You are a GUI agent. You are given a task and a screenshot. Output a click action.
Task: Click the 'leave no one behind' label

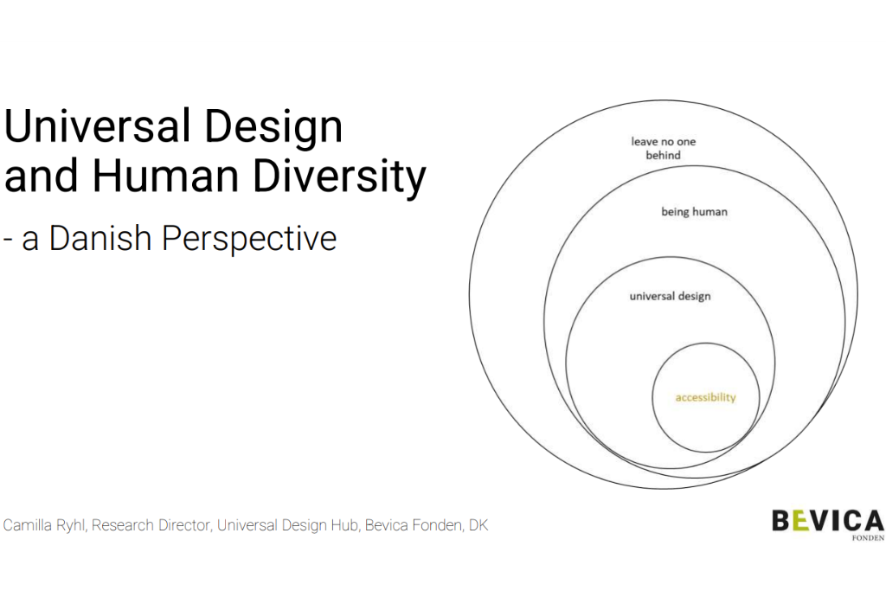(663, 148)
